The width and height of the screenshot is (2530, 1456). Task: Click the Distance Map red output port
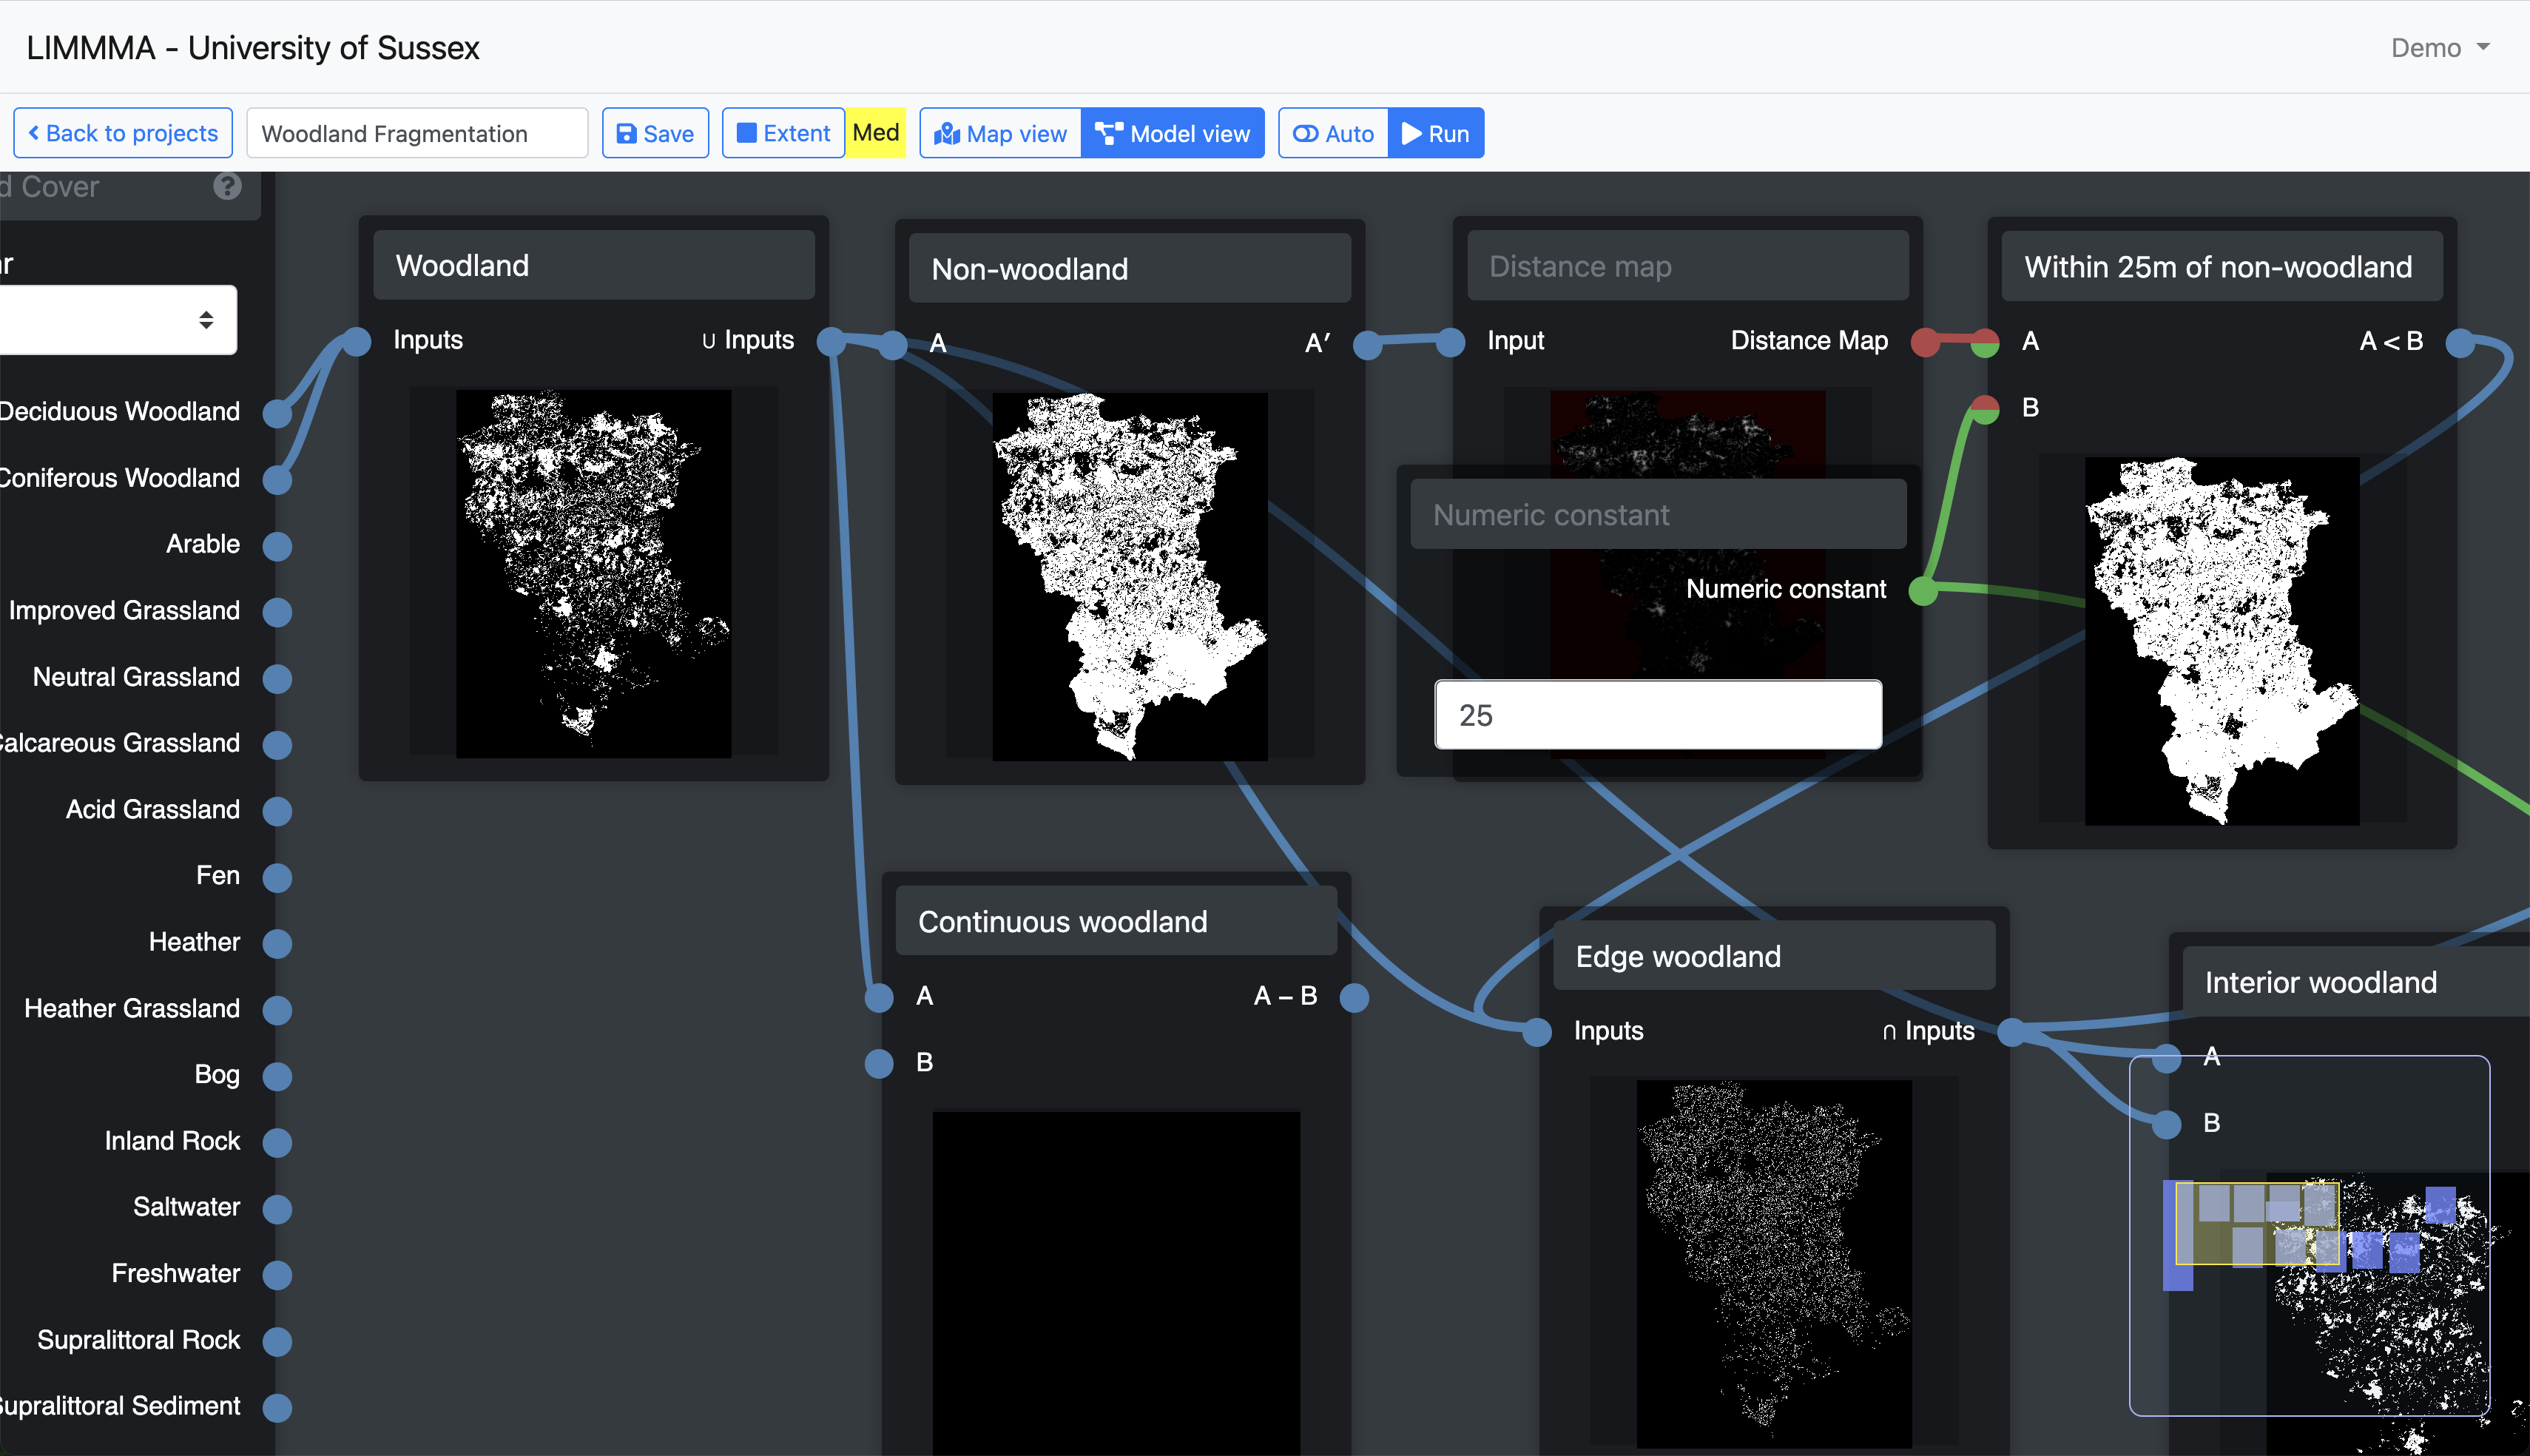[x=1925, y=342]
